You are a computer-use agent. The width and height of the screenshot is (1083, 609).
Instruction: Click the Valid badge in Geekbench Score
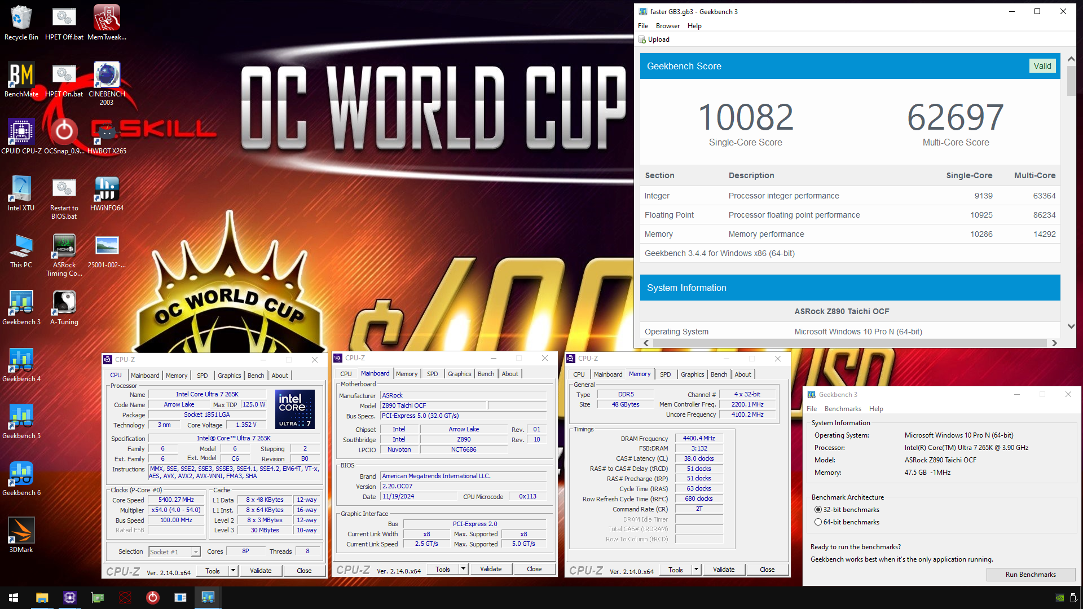1042,66
